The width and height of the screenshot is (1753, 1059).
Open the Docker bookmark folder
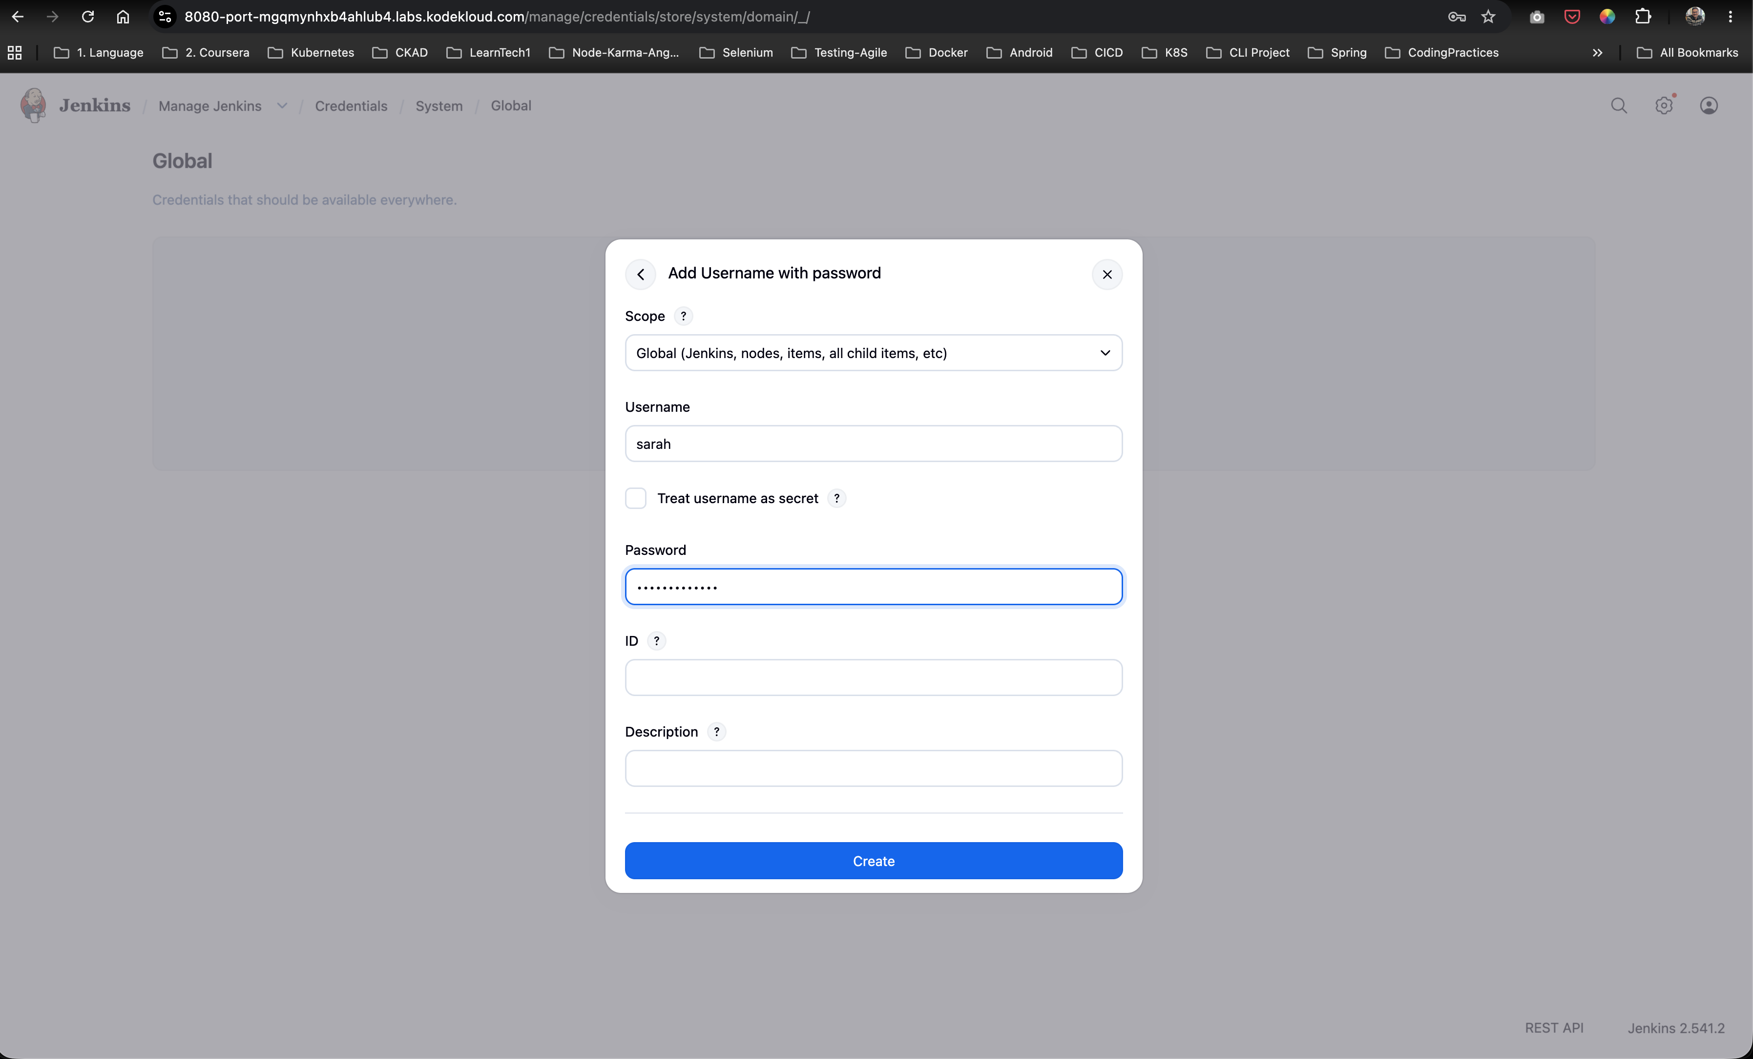pyautogui.click(x=936, y=53)
